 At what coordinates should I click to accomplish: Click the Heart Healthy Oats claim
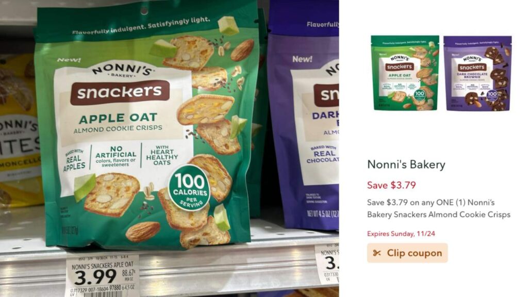pos(162,155)
